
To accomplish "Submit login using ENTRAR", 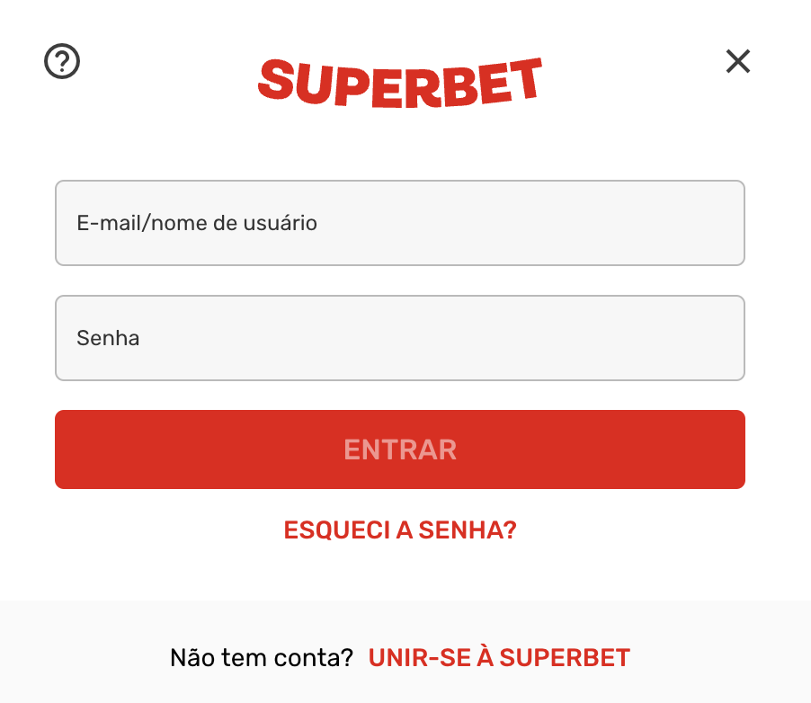I will 400,449.
